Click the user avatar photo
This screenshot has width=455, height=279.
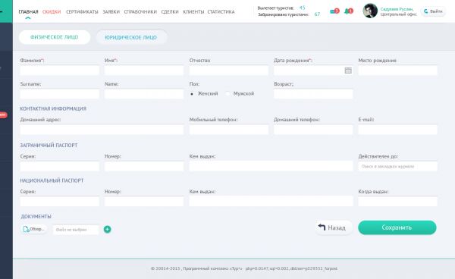pos(370,11)
